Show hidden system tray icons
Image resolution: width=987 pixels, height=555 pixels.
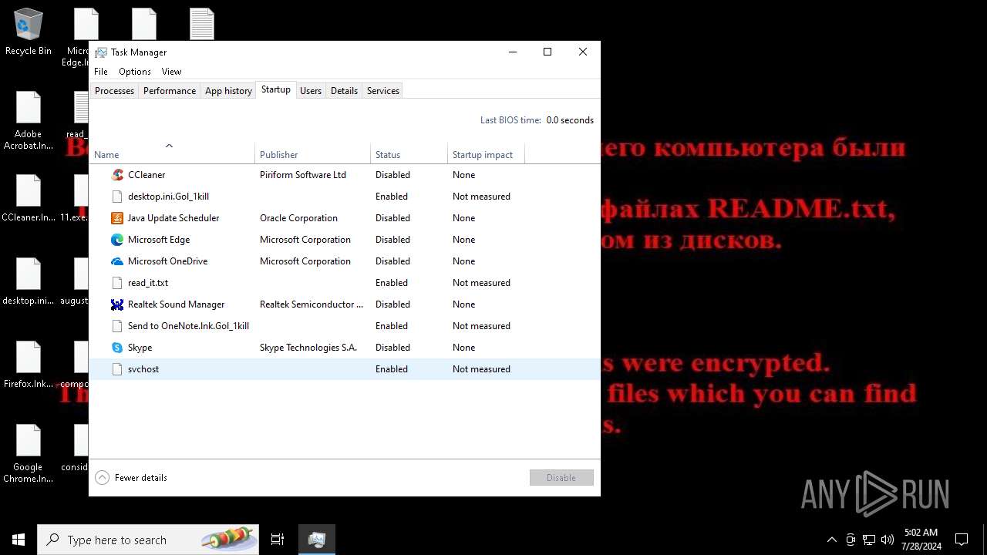[831, 540]
